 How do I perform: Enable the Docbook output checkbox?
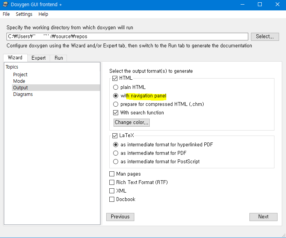112,199
